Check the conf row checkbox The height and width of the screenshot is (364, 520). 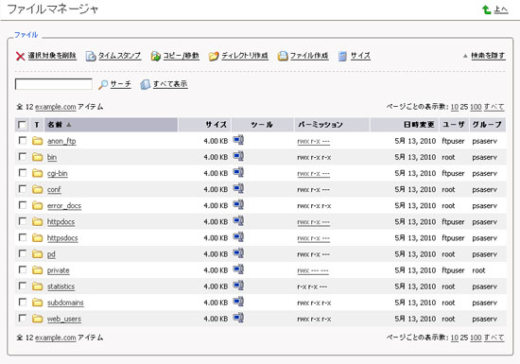[23, 189]
